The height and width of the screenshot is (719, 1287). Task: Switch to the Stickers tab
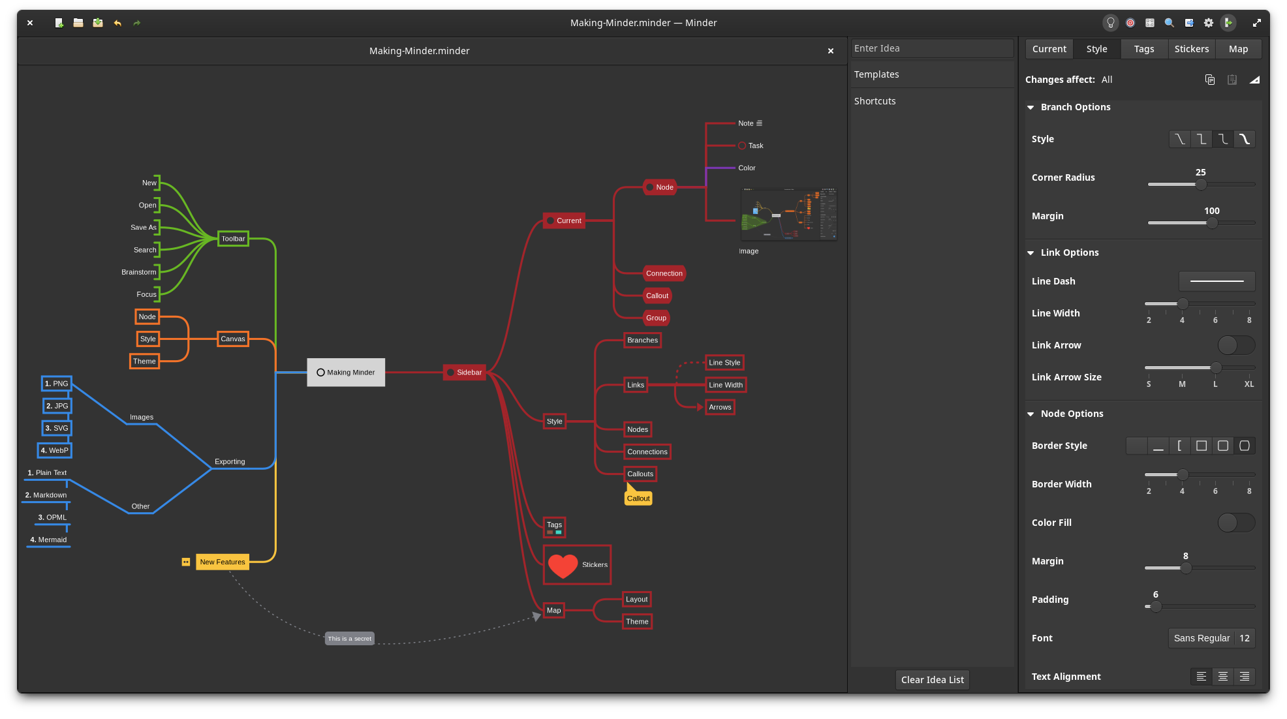tap(1191, 49)
